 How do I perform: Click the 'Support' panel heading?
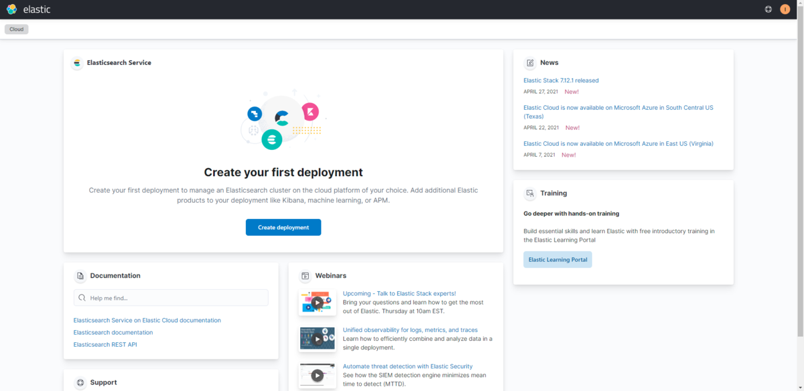(x=103, y=383)
